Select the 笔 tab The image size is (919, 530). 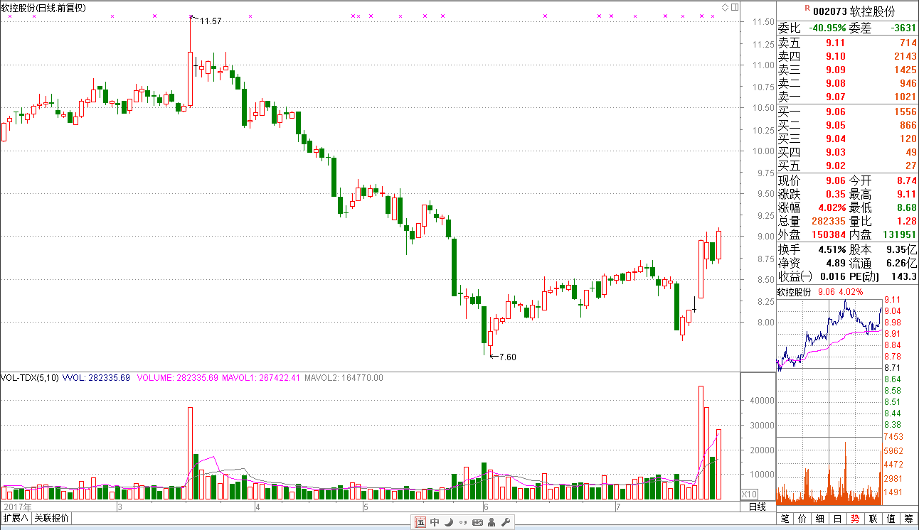(785, 519)
